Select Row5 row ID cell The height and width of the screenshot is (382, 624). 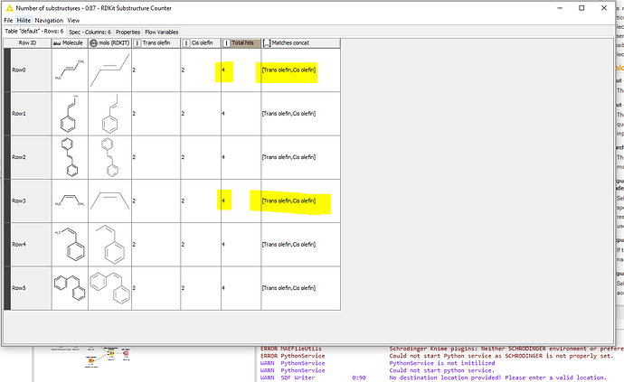point(31,288)
